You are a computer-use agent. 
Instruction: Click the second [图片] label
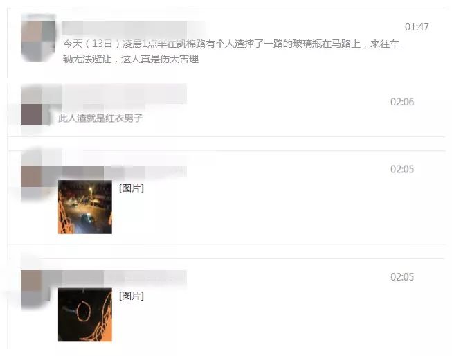tap(132, 296)
